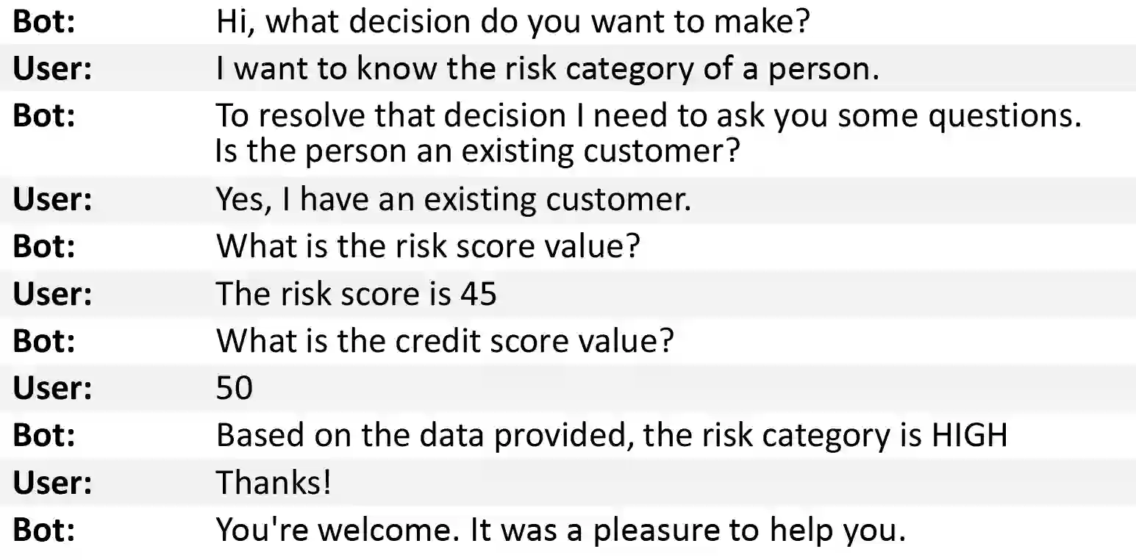This screenshot has width=1136, height=560.
Task: Select the message "The risk score is 45"
Action: pos(356,294)
